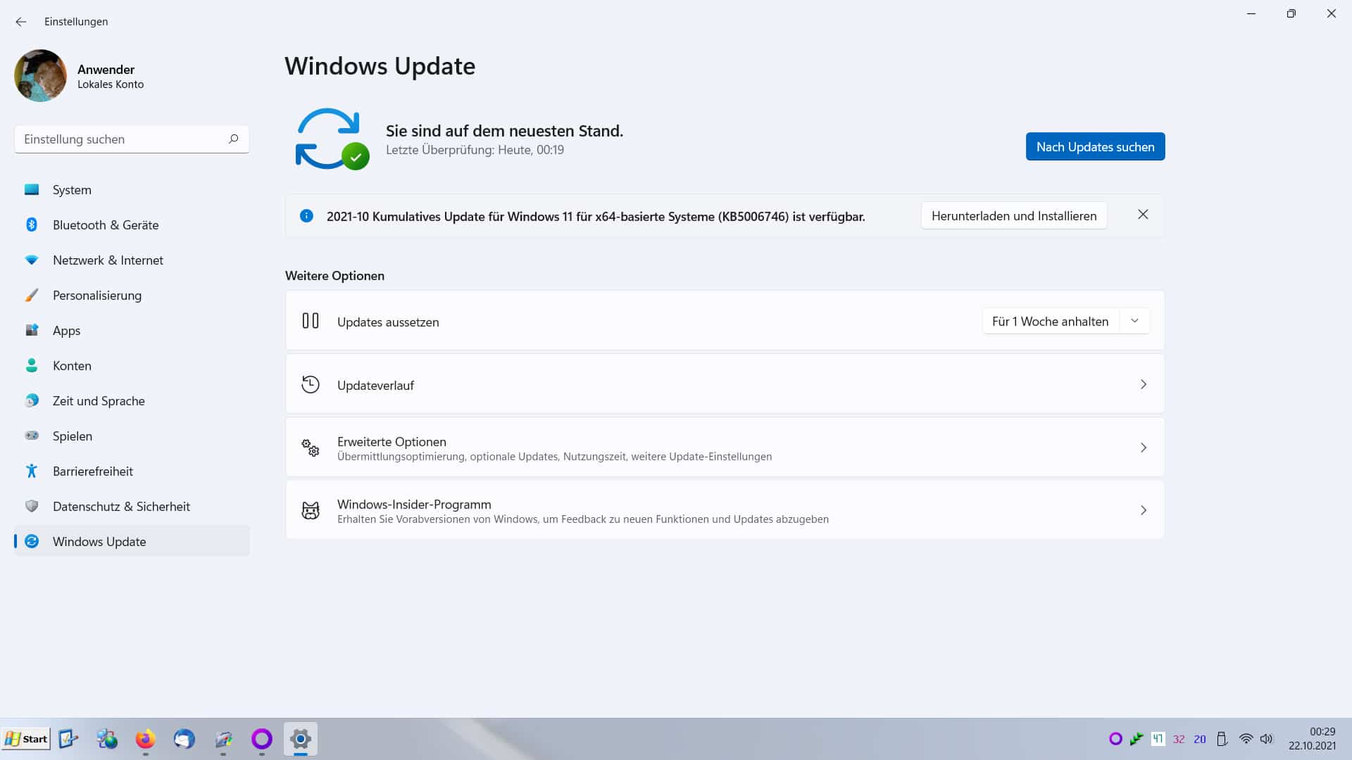Open Erweiterte Optionen
The image size is (1352, 760).
725,448
